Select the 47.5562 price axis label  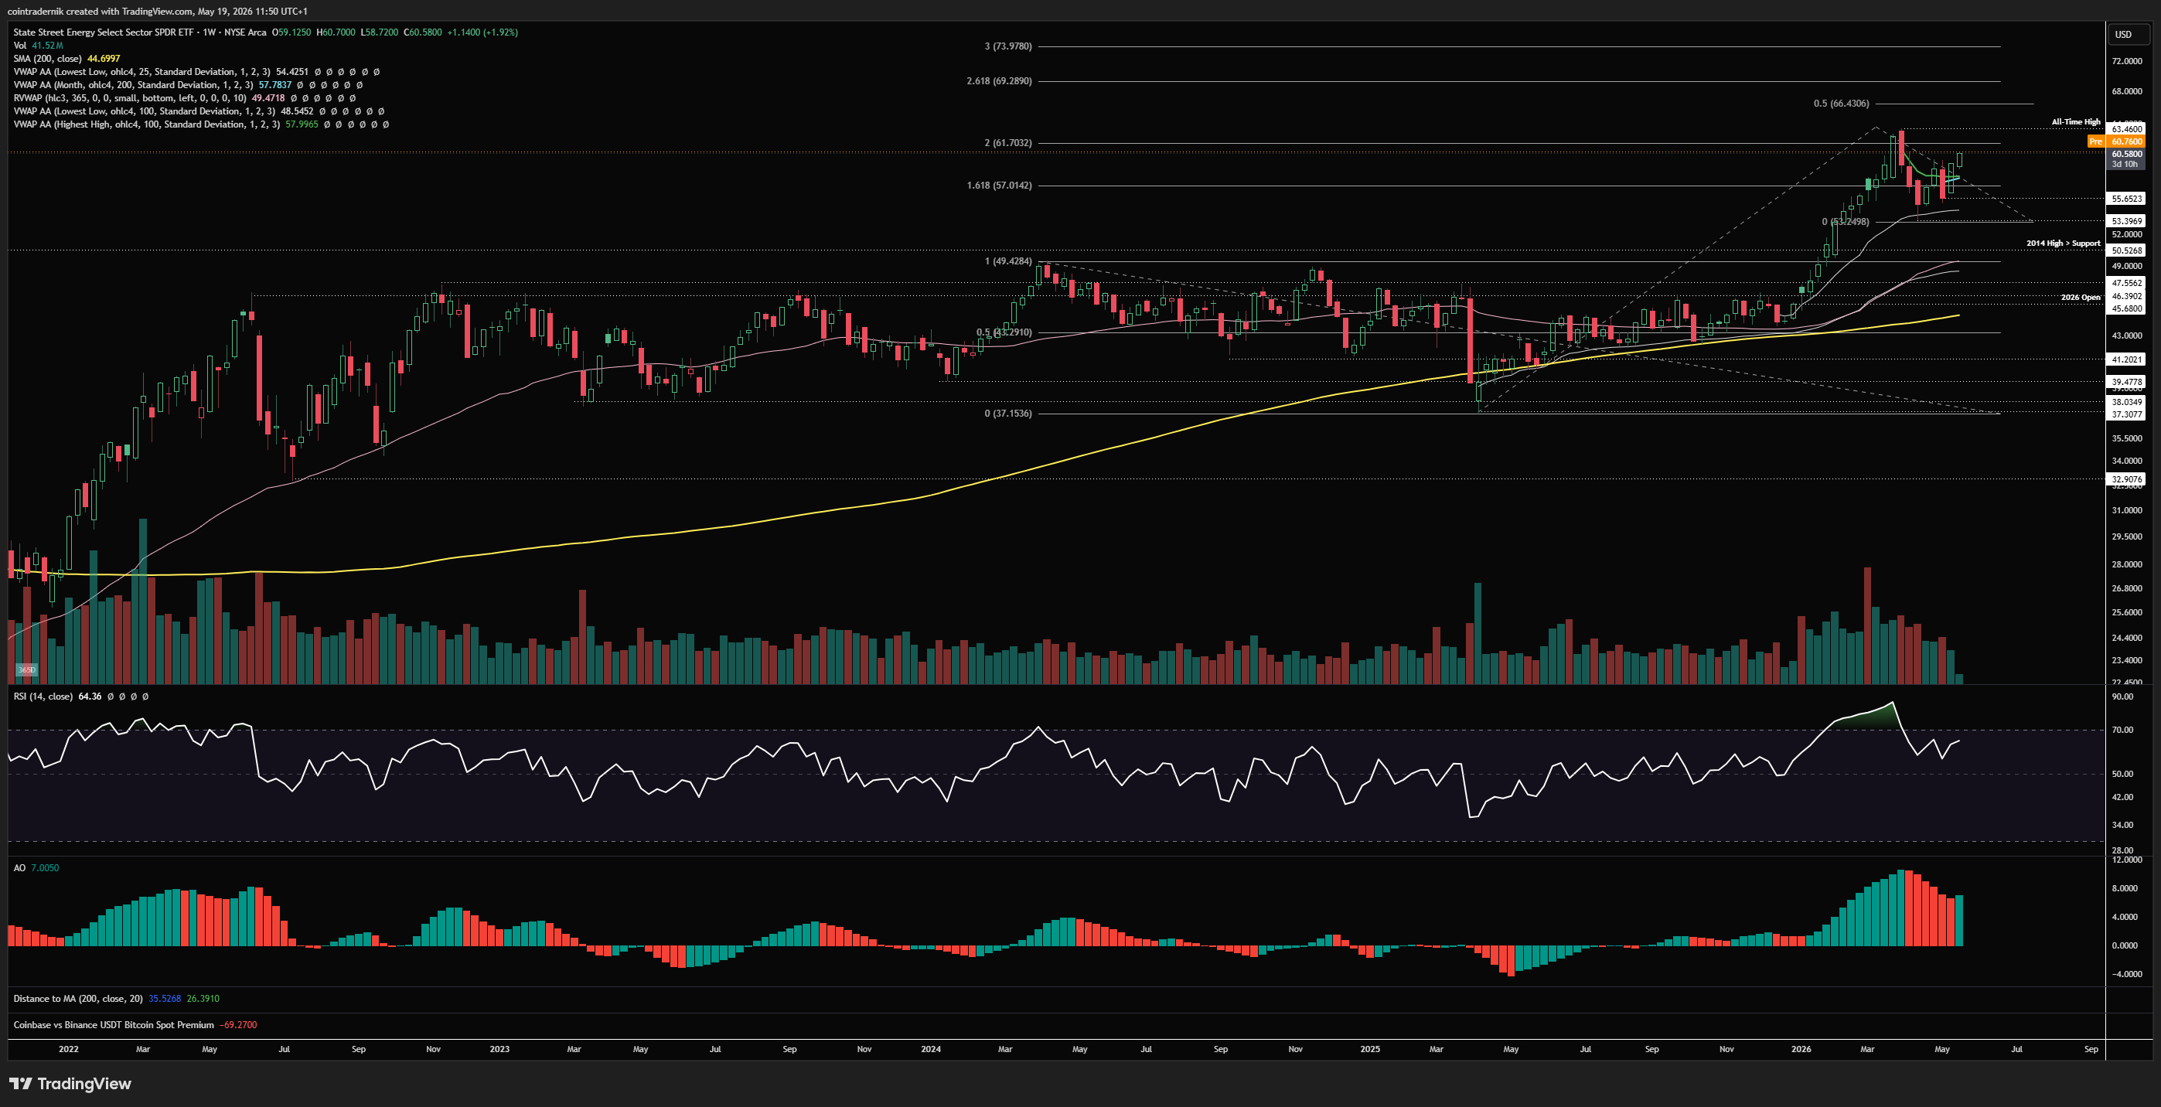pyautogui.click(x=2127, y=284)
